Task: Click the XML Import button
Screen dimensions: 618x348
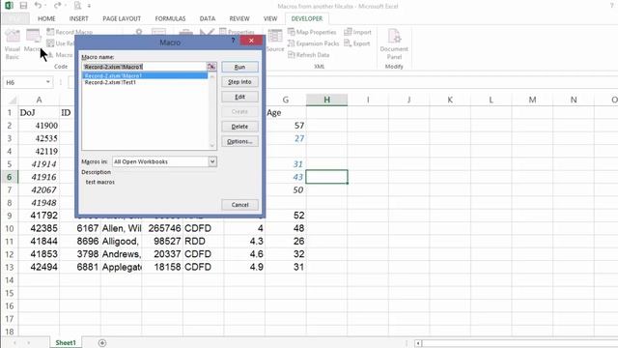Action: pyautogui.click(x=357, y=32)
